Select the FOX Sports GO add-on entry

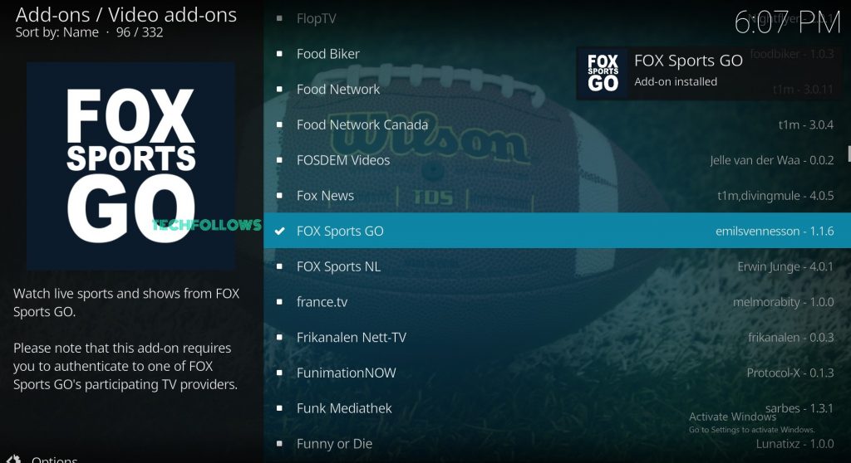pos(557,231)
